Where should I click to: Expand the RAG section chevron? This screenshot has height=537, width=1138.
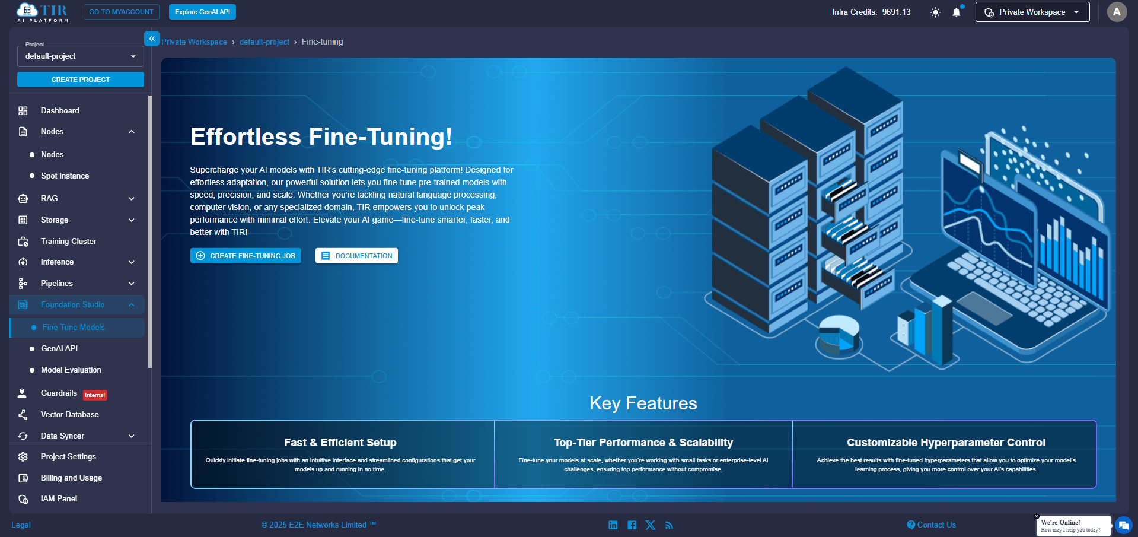132,199
